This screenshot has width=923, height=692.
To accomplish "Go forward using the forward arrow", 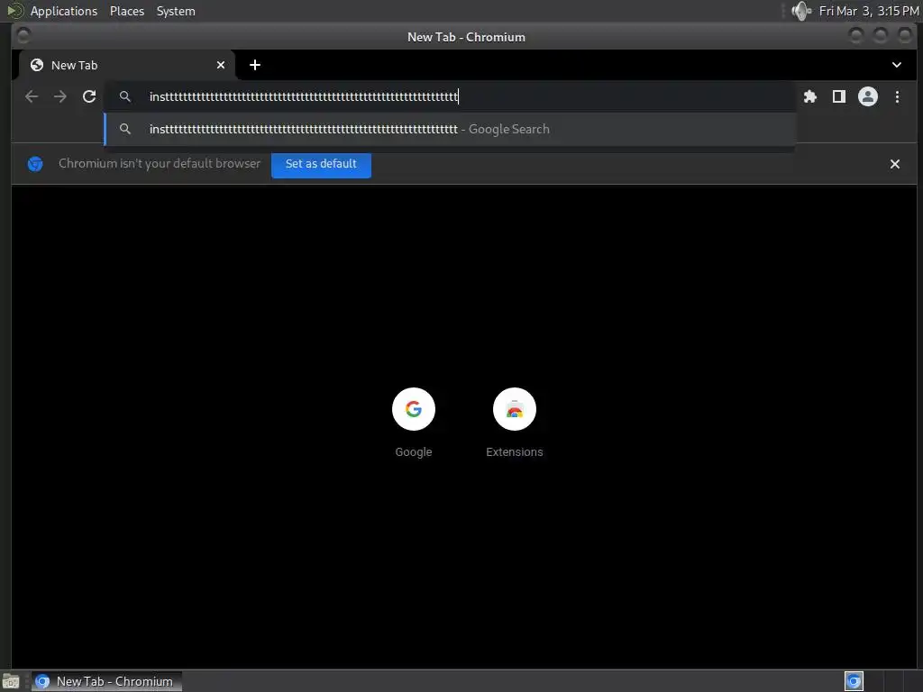I will [60, 96].
